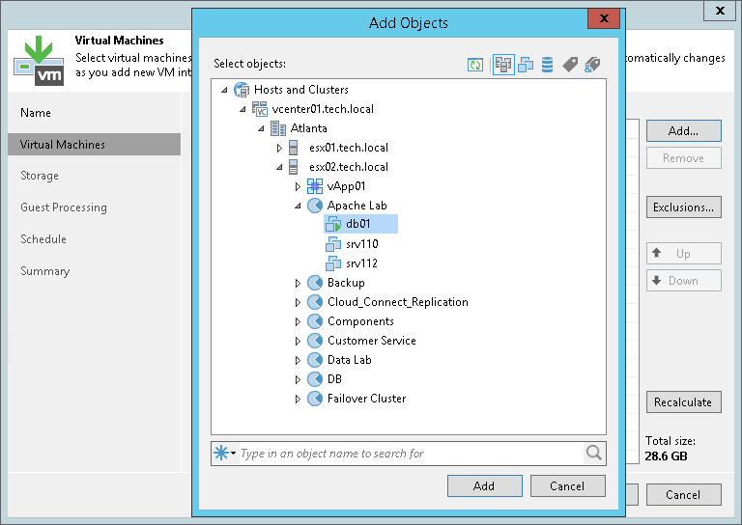Click the DB pool icon
The width and height of the screenshot is (742, 525).
(315, 379)
